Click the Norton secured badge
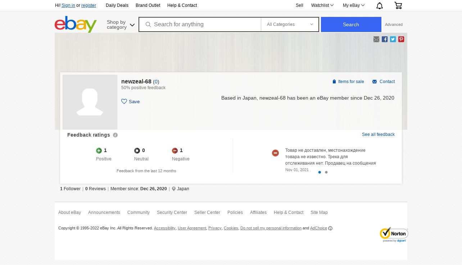The height and width of the screenshot is (265, 462). (394, 235)
